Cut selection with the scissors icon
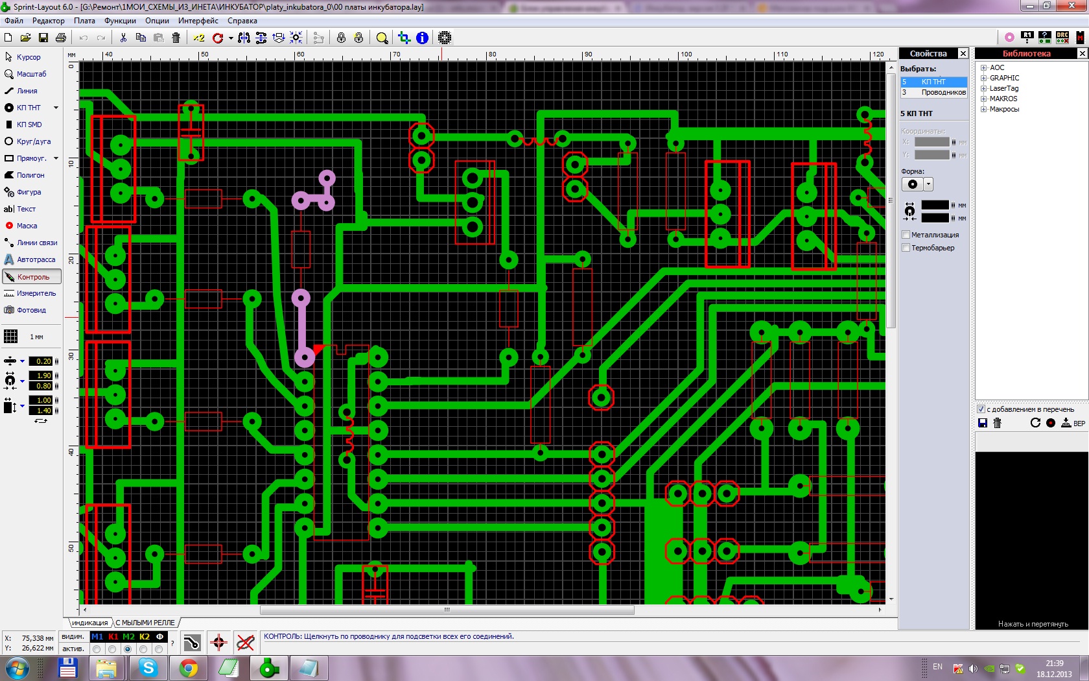1089x681 pixels. coord(123,38)
